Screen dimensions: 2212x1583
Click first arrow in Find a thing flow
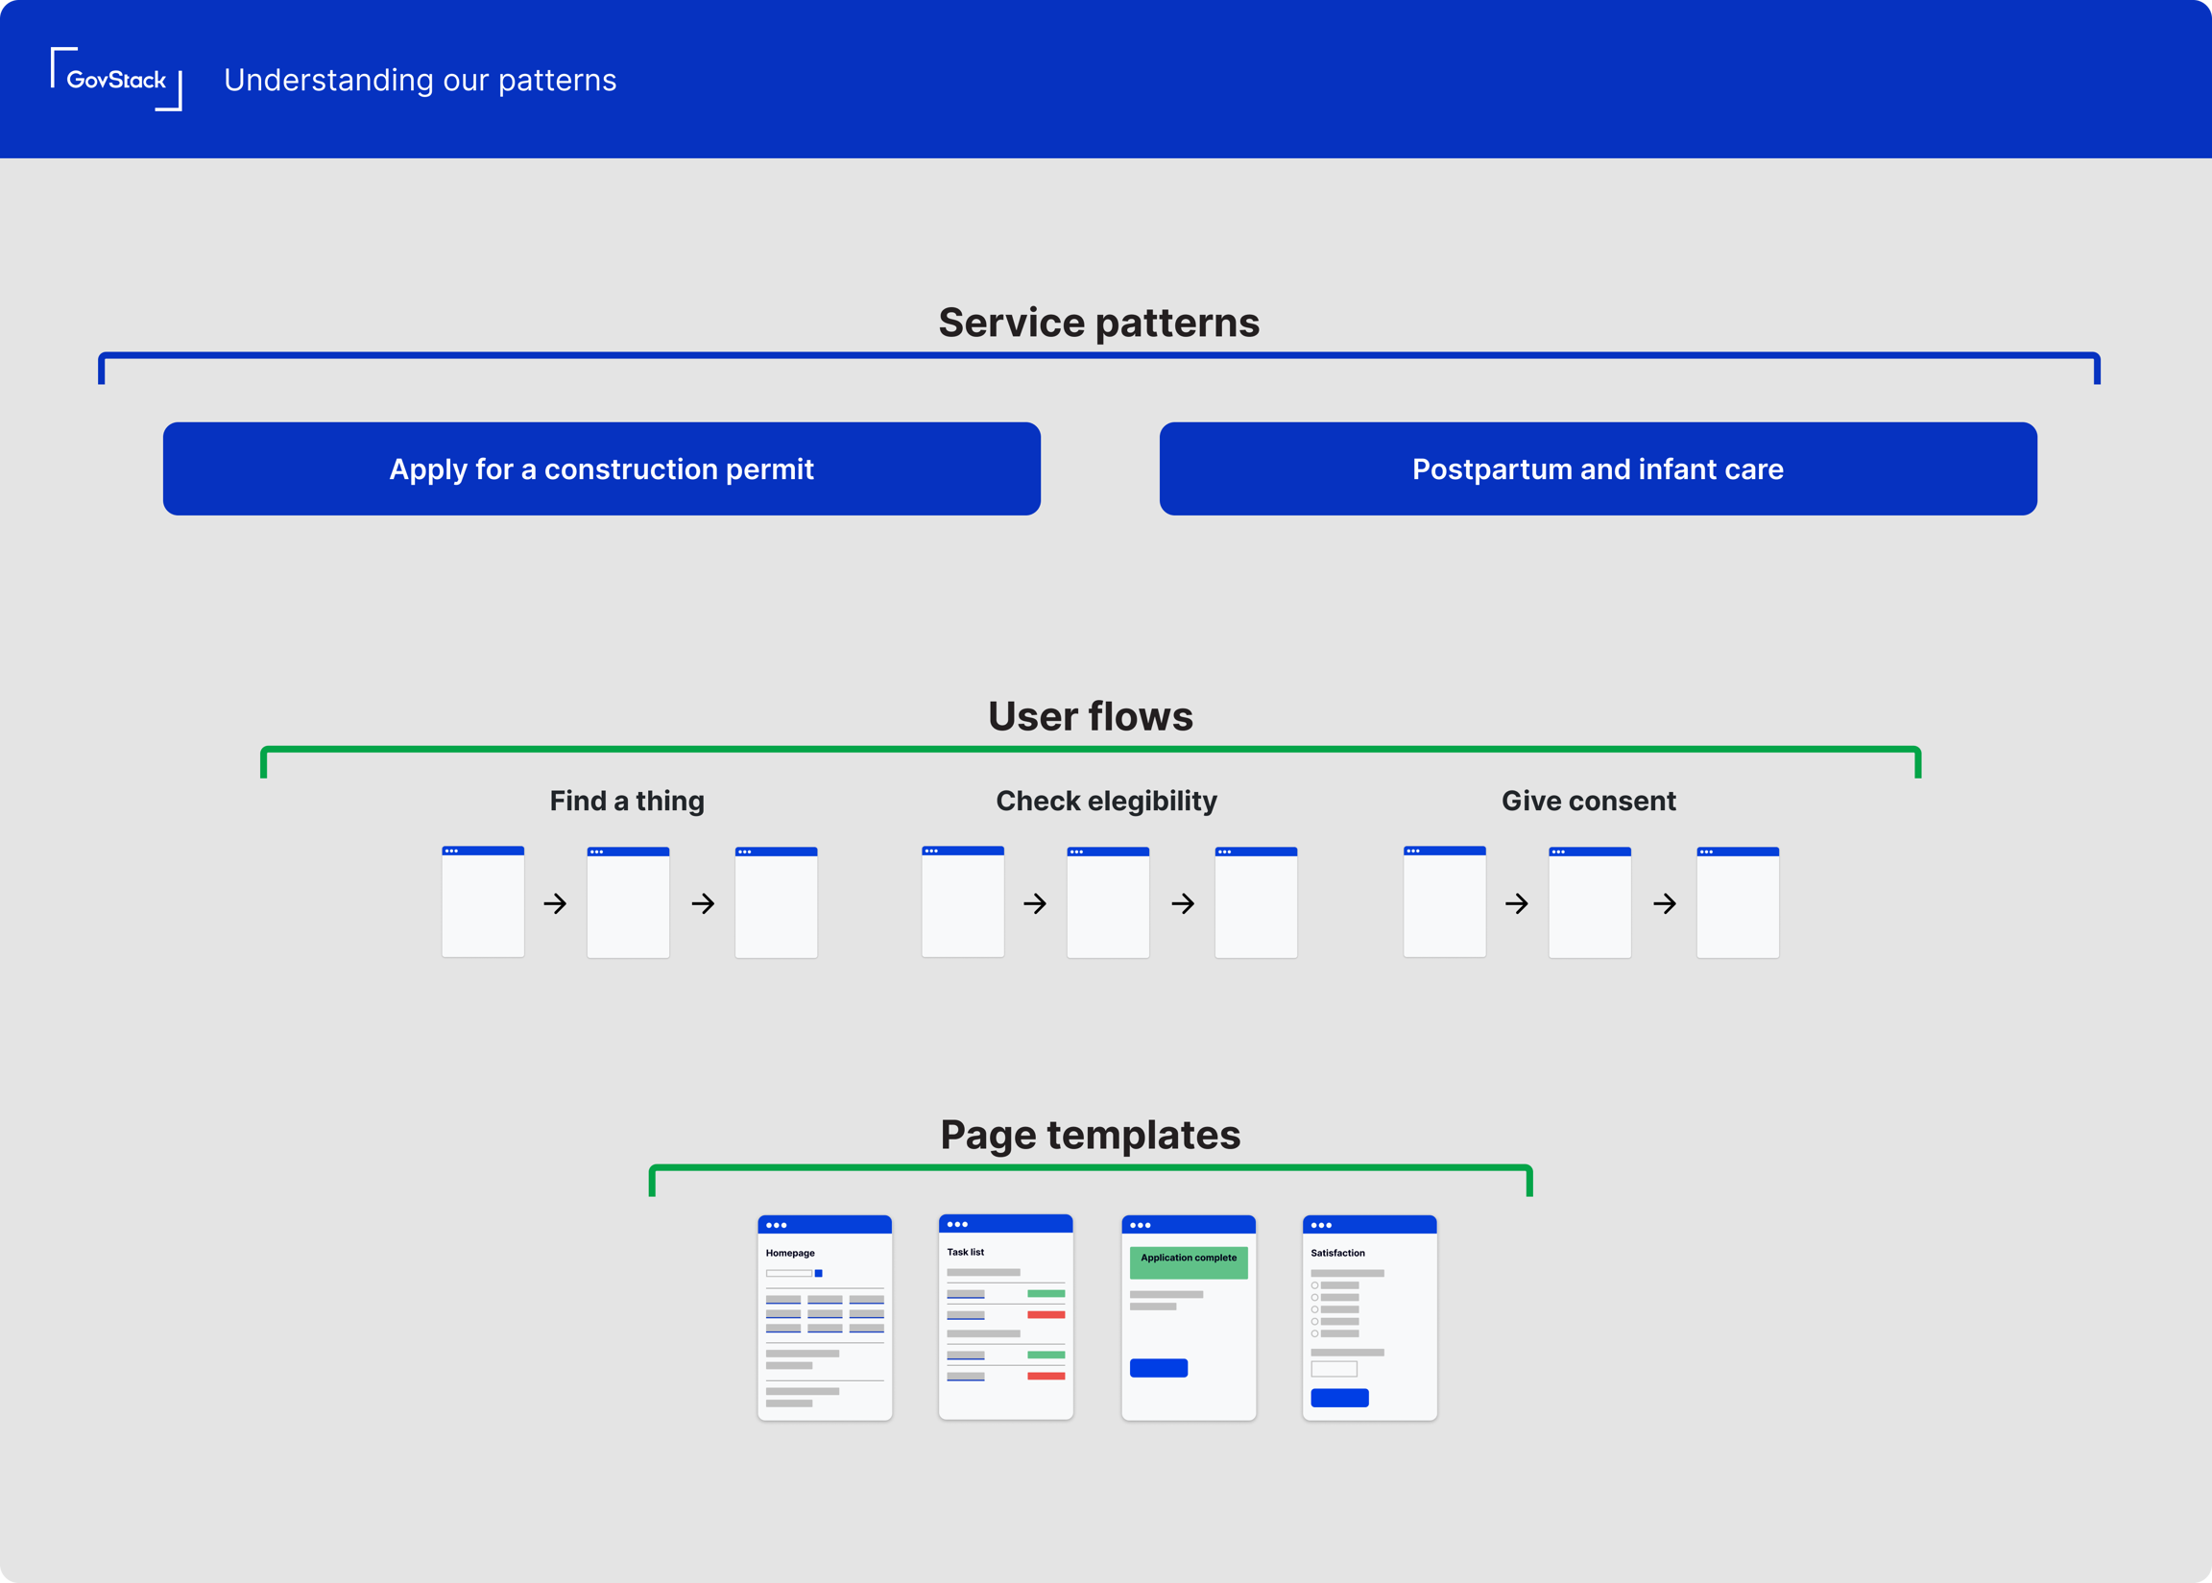coord(555,903)
